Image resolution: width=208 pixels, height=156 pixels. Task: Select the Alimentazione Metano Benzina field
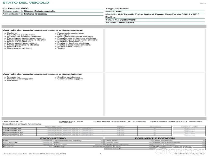tap(35, 14)
